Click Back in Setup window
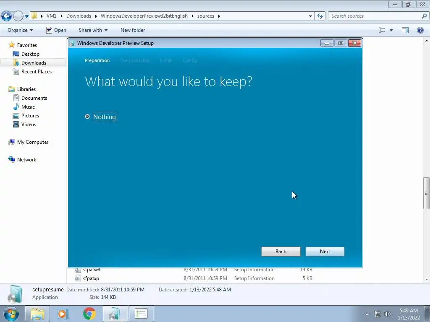The height and width of the screenshot is (322, 430). [281, 252]
